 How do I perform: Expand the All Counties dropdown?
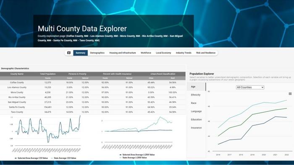click(250, 87)
